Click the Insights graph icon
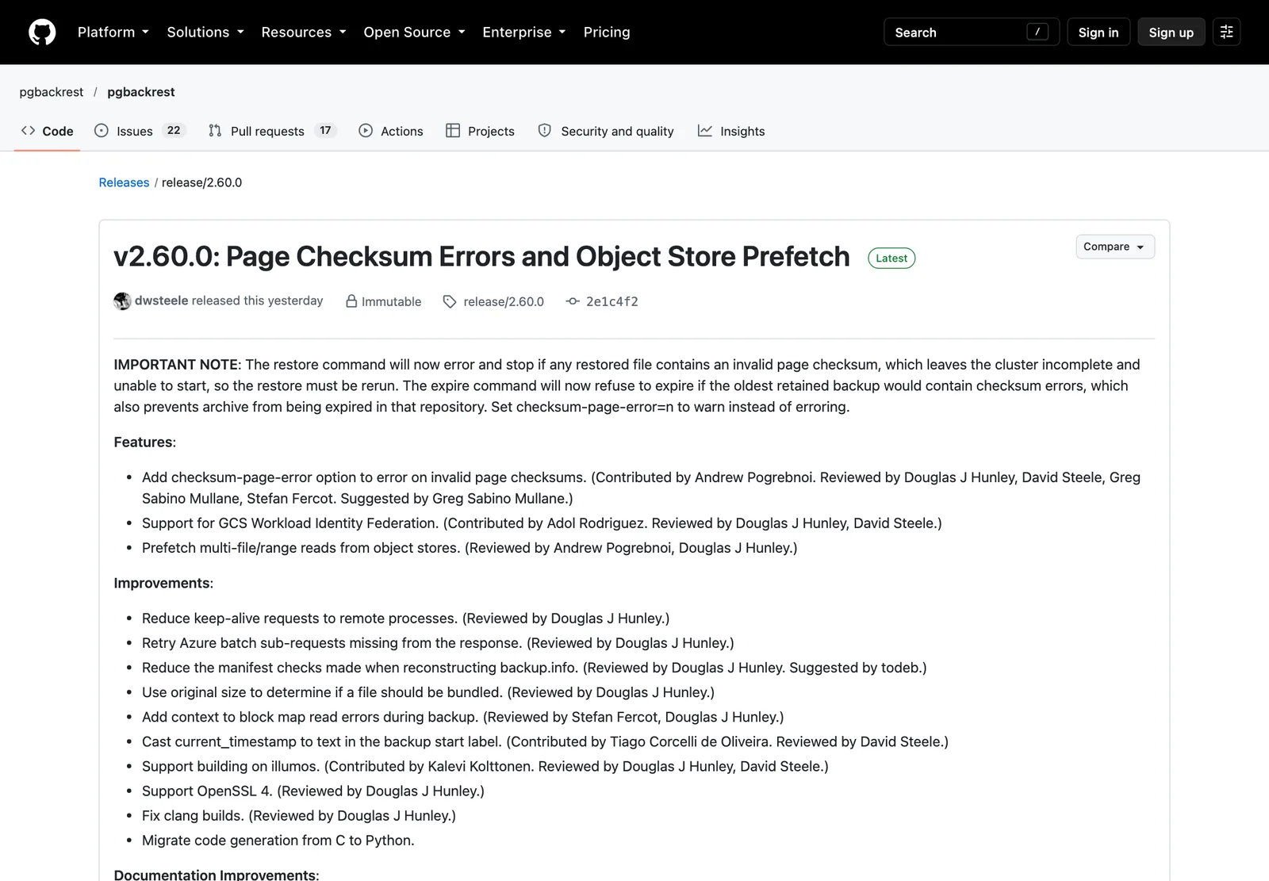The image size is (1269, 881). (705, 131)
